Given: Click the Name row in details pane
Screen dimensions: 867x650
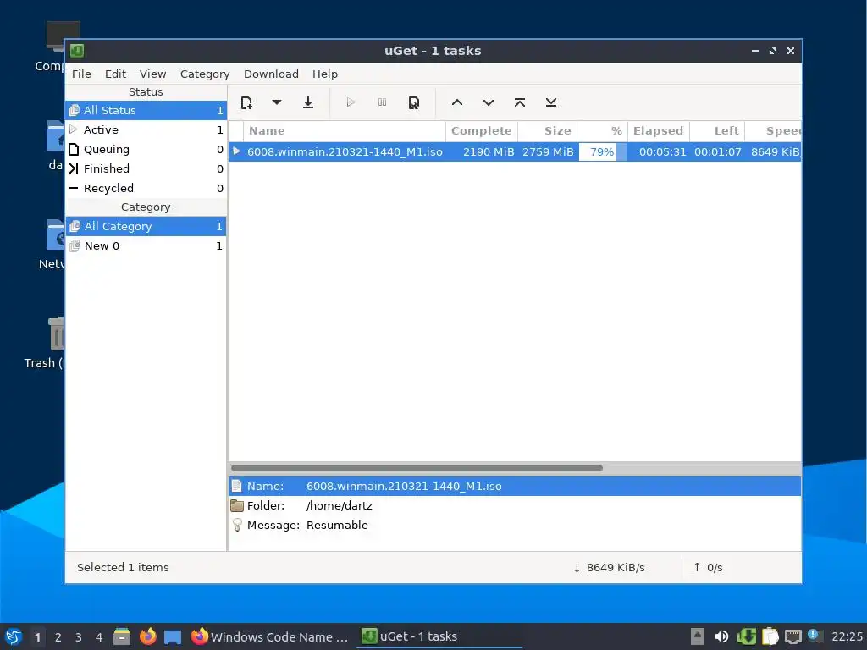Looking at the screenshot, I should pyautogui.click(x=515, y=487).
